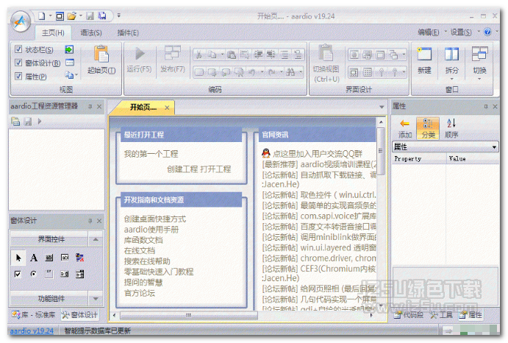Viewport: 508px width, 343px height.
Task: Click the aardio v19.24 status bar link
Action: [x=32, y=330]
